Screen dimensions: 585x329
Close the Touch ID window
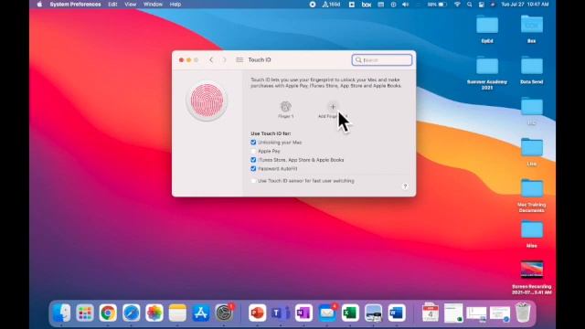click(181, 60)
